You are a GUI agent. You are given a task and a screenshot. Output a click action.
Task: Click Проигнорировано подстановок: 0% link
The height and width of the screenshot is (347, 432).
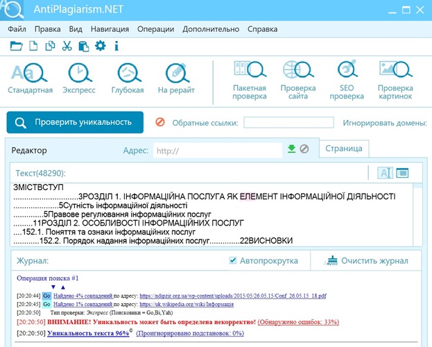[190, 333]
